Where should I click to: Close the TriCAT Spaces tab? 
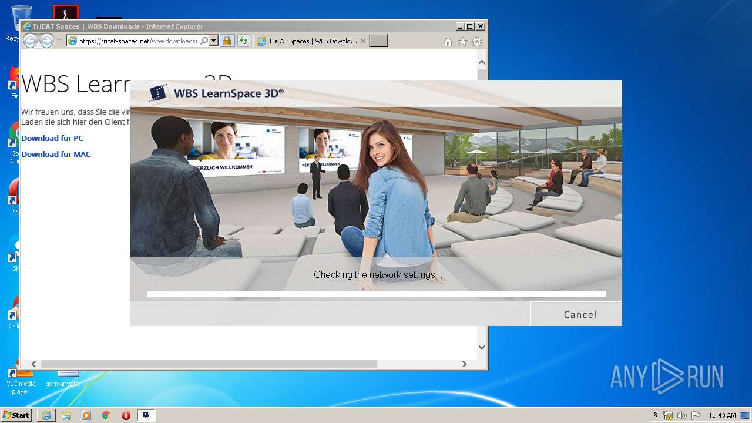[363, 41]
